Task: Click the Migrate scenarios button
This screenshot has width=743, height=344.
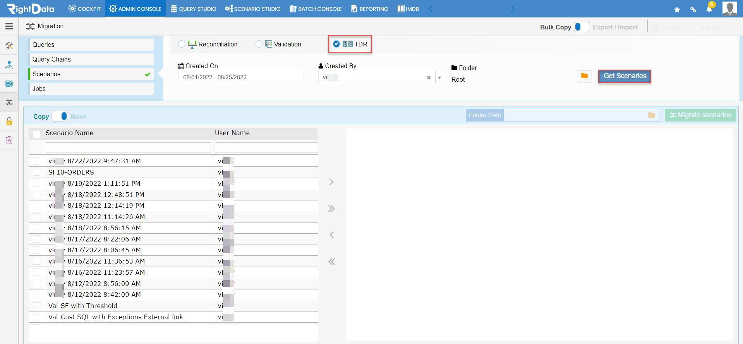Action: (x=700, y=115)
